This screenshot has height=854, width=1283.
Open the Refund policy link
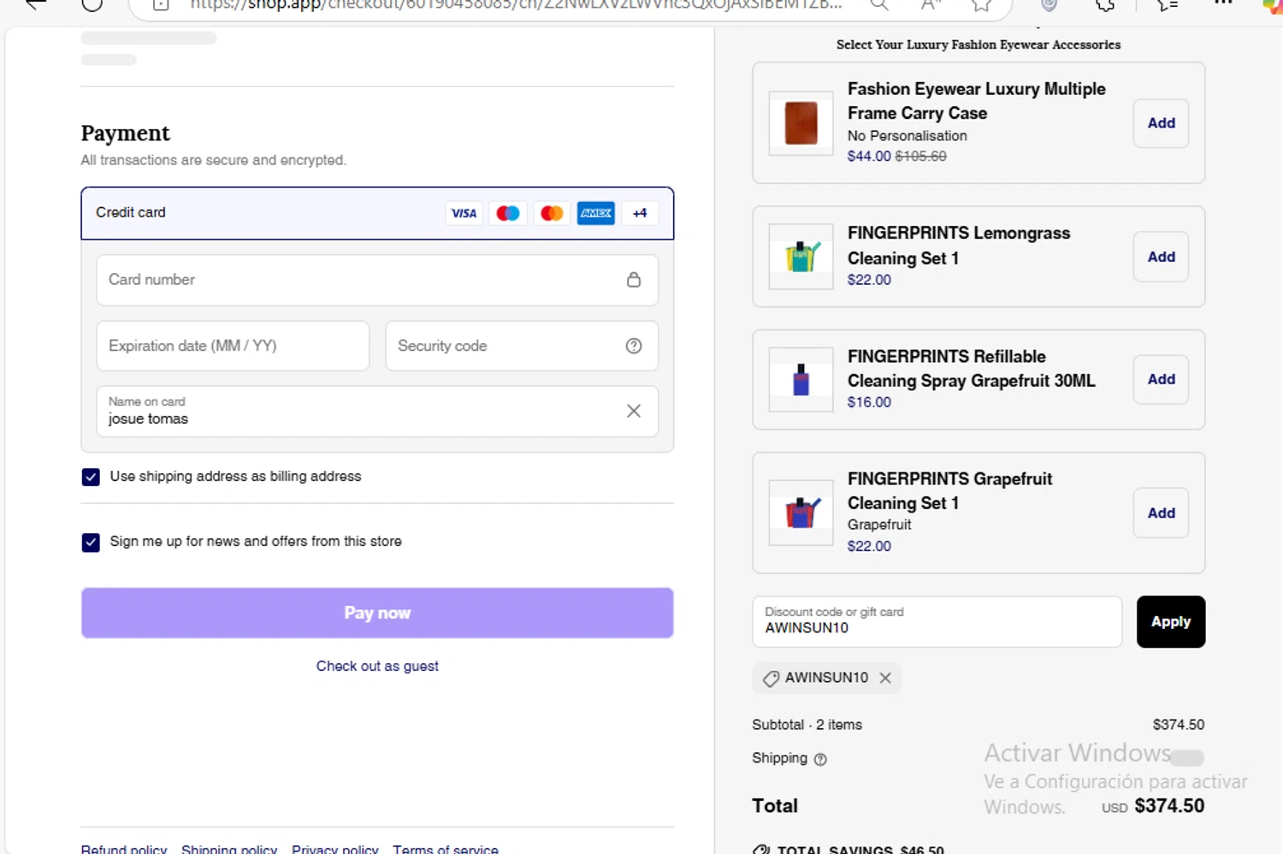124,849
